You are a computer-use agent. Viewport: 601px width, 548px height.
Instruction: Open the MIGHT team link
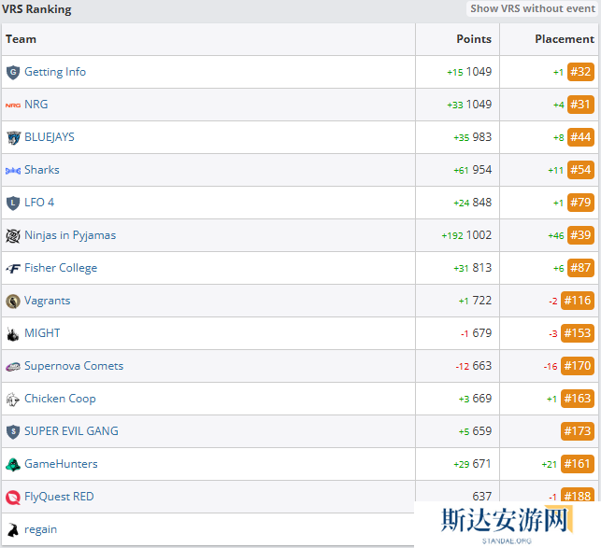click(x=42, y=333)
